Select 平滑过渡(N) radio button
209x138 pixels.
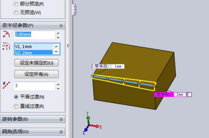[16, 97]
